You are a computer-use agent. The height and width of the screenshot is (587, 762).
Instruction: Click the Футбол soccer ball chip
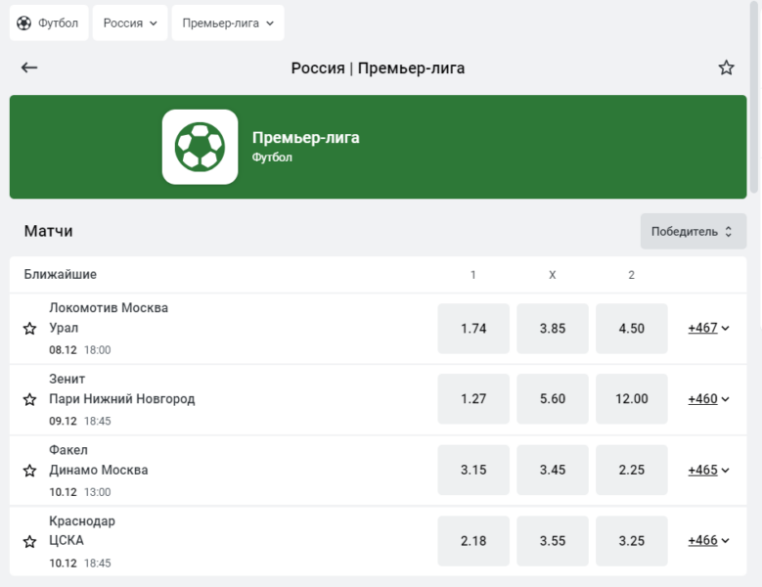[49, 23]
